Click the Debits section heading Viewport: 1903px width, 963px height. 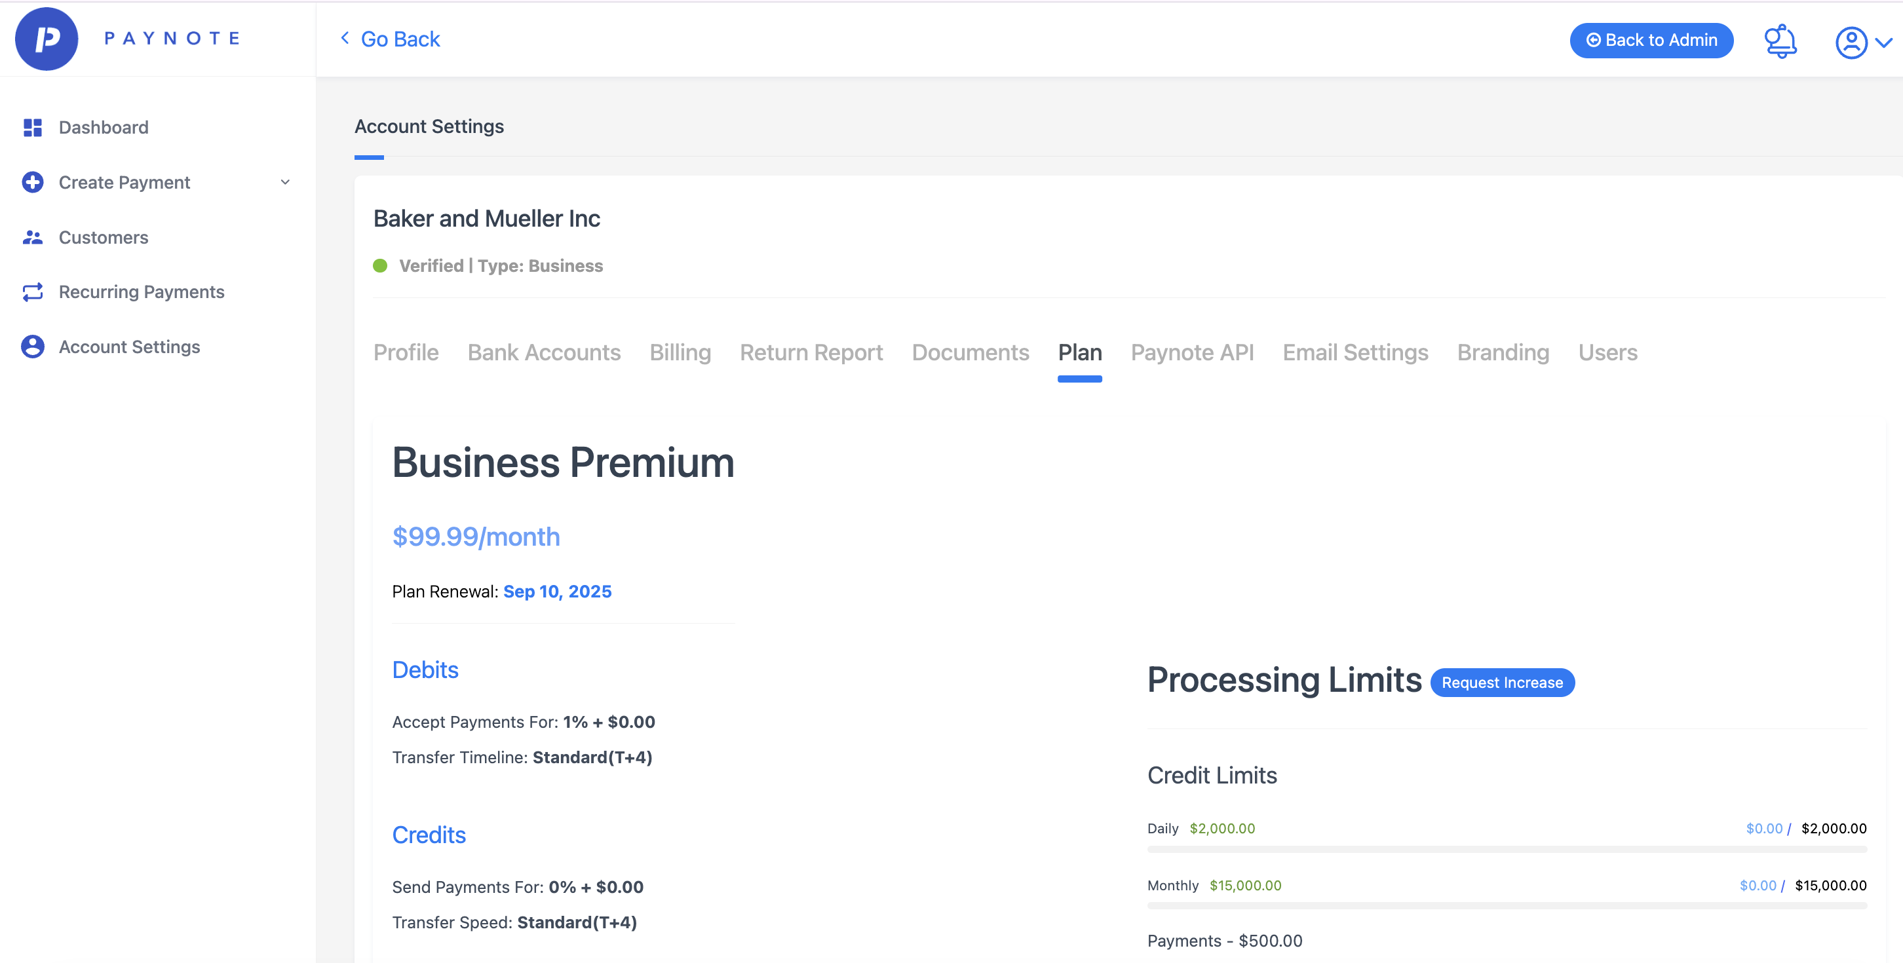click(x=425, y=670)
